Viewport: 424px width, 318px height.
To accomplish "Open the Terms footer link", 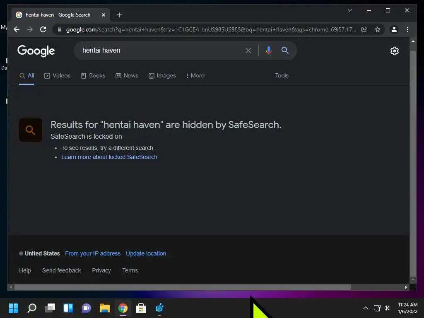I will pyautogui.click(x=130, y=271).
